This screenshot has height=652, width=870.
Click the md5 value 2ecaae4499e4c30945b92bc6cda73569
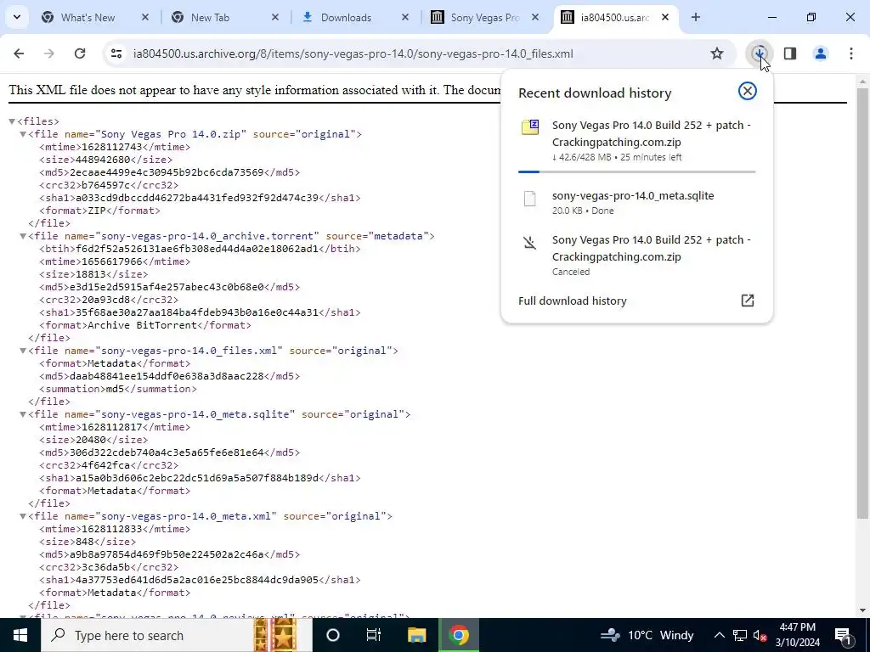coord(167,172)
